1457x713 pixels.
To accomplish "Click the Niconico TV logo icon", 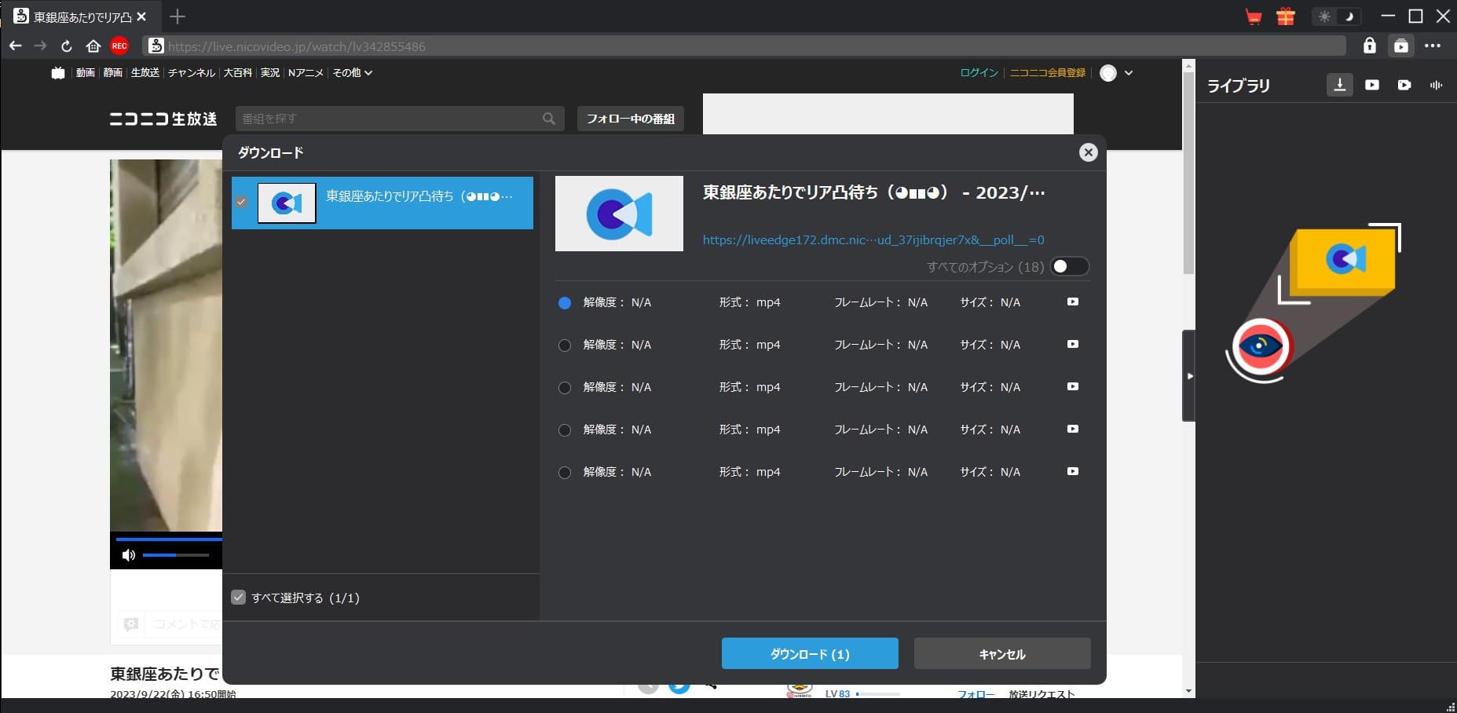I will tap(58, 73).
